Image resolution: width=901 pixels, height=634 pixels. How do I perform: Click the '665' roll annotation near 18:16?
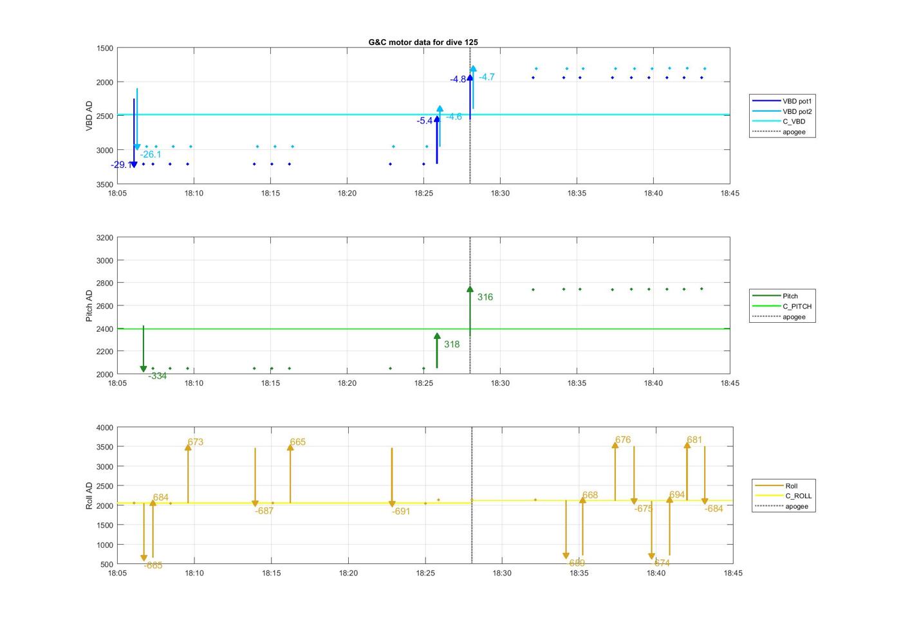click(298, 442)
